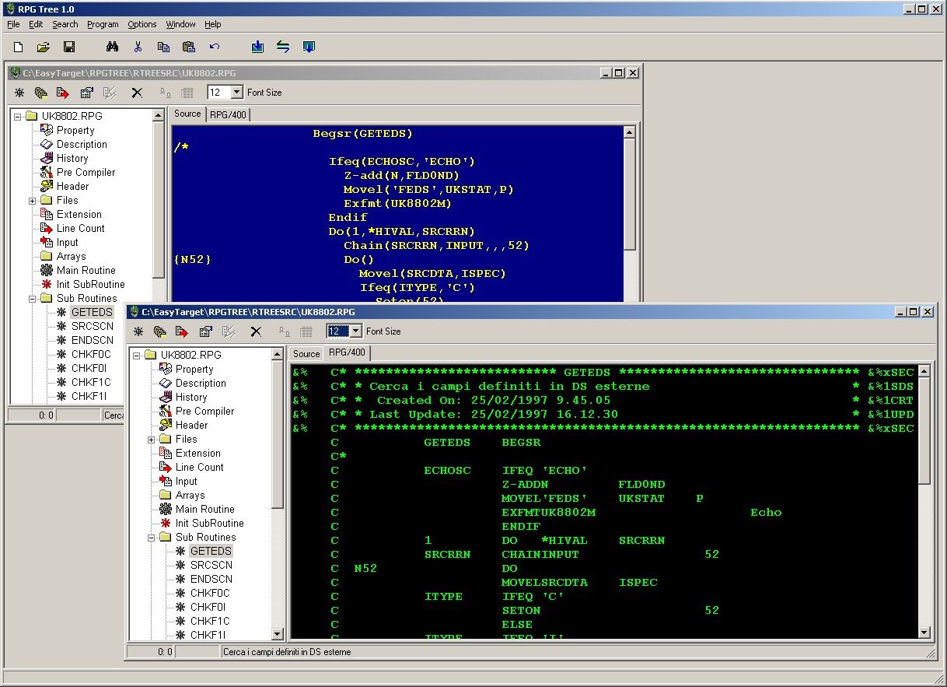
Task: Collapse Sub Routines node in blue-code window tree
Action: 33,299
